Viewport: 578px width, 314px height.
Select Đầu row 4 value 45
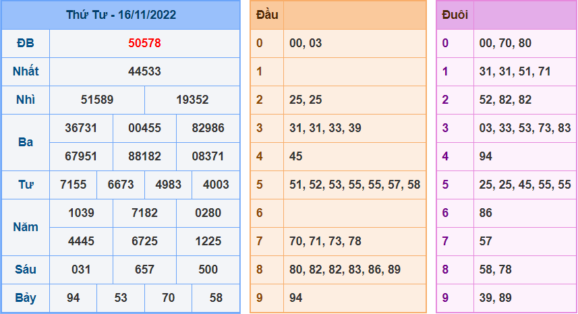coord(295,156)
